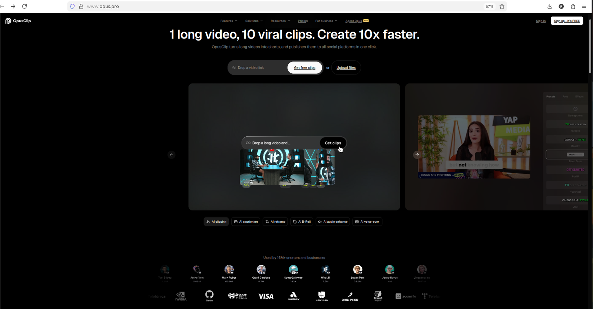Screen dimensions: 593x309
Task: Select the AI voice-over tab
Action: [367, 222]
